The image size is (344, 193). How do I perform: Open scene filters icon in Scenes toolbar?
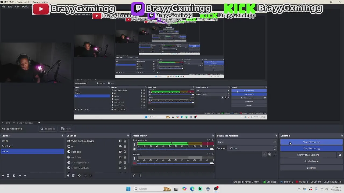click(14, 176)
